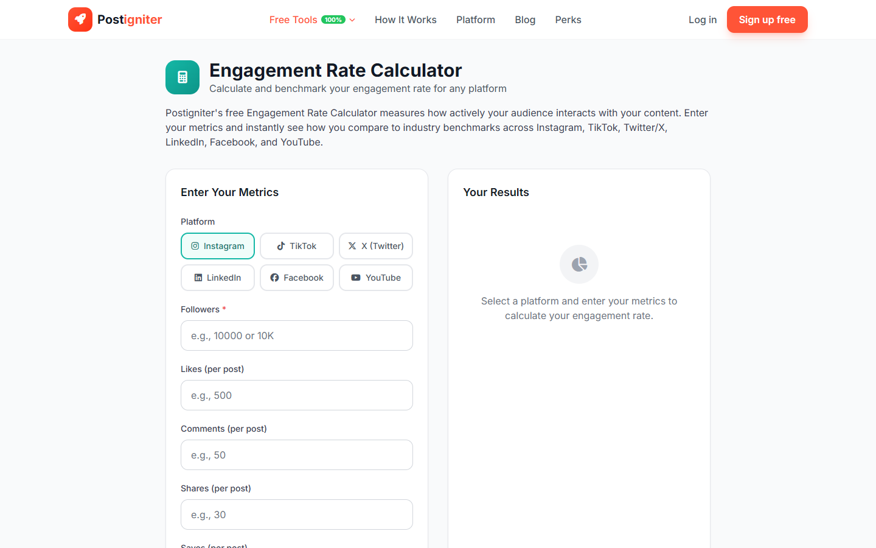Open the LinkedIn link in the description text
876x548 pixels.
[184, 142]
